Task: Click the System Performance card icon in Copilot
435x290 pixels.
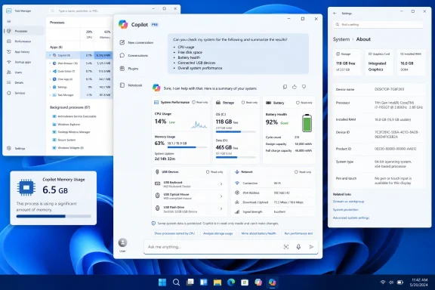Action: click(x=156, y=103)
